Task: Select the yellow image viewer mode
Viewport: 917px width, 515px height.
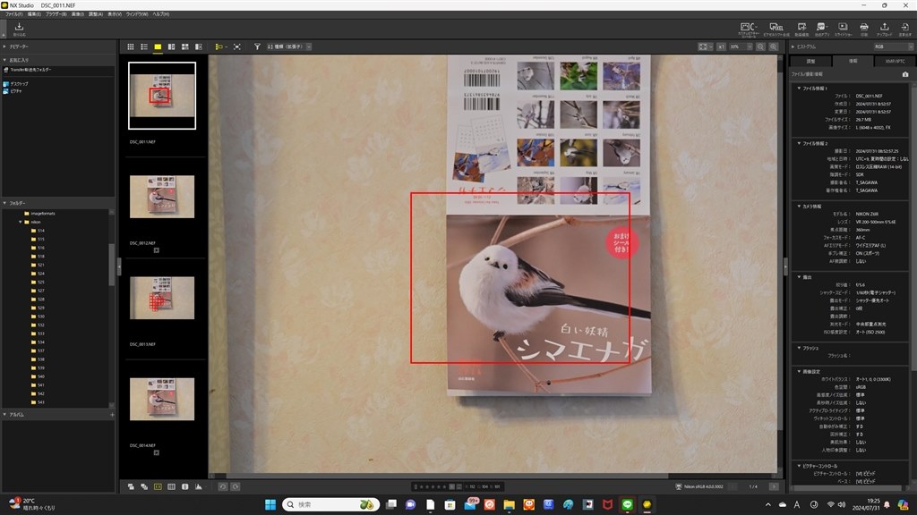Action: pyautogui.click(x=158, y=46)
